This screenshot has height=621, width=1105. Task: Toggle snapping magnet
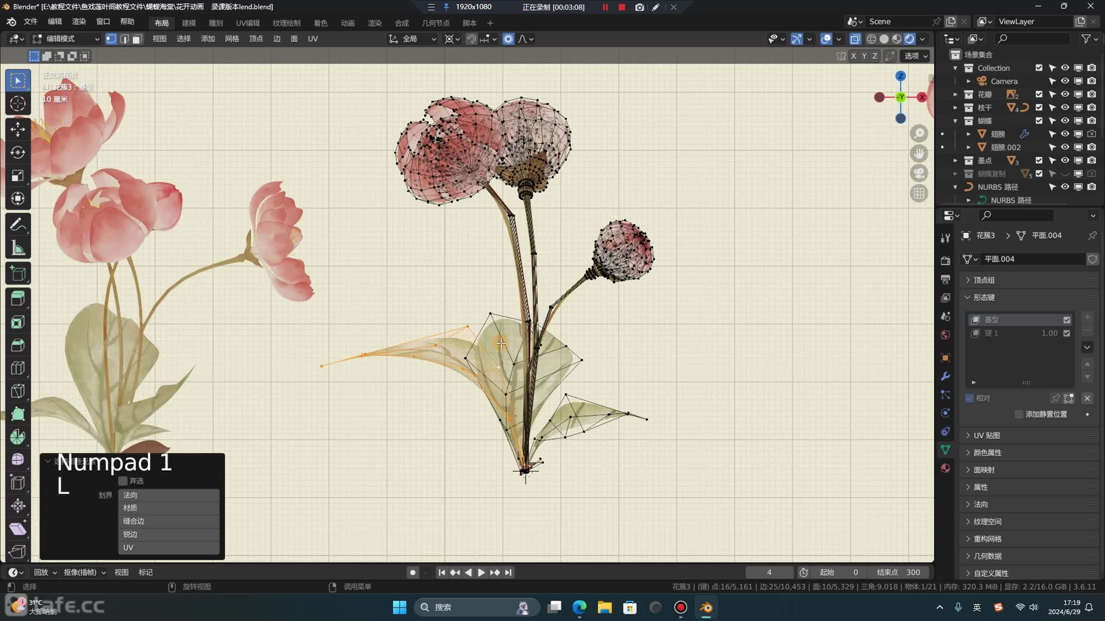click(471, 39)
